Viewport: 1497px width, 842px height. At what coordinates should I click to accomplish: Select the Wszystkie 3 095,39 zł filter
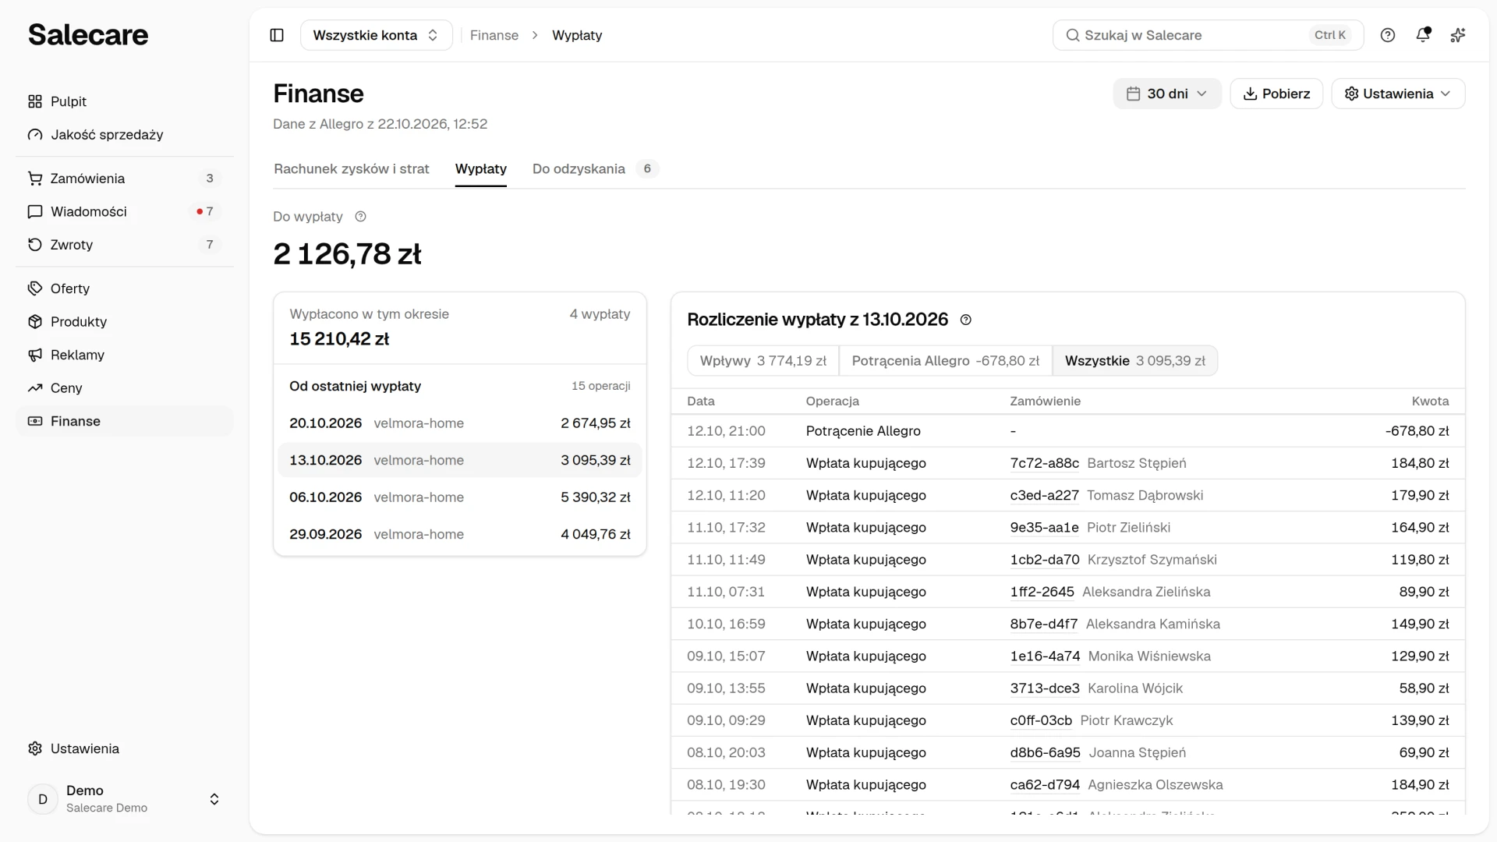1135,361
